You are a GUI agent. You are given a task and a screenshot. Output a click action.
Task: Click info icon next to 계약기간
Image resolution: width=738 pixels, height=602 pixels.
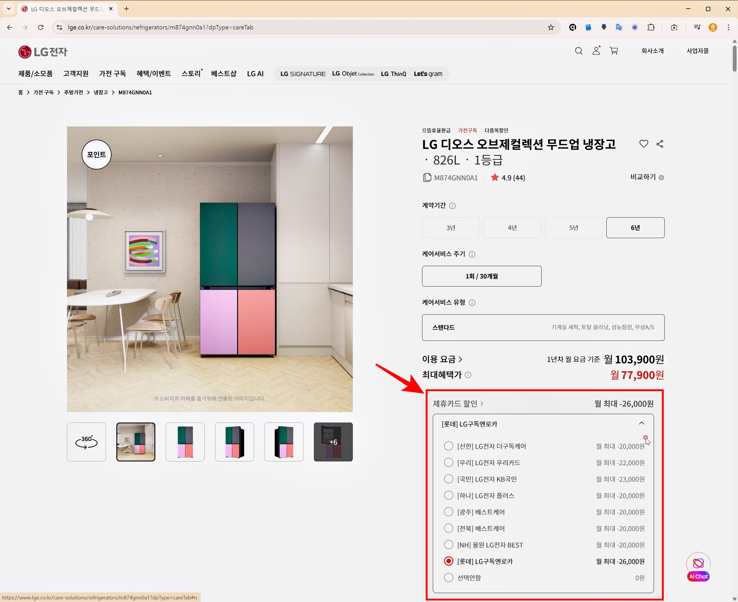tap(452, 206)
